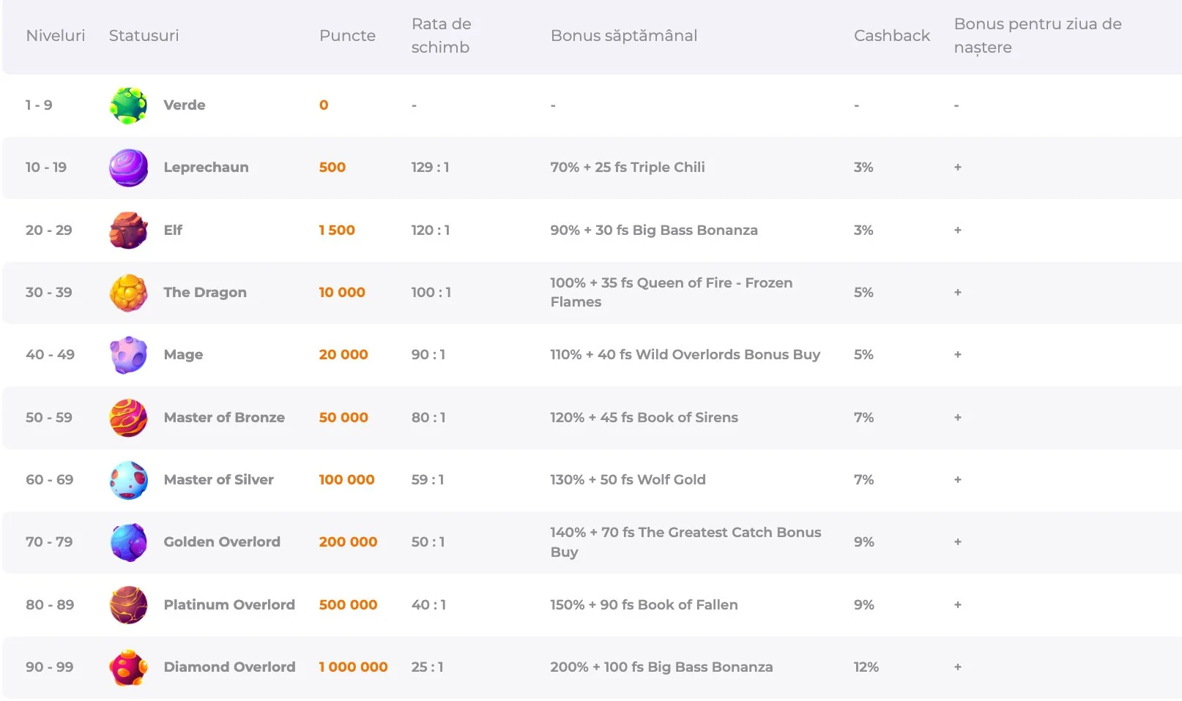
Task: Click the Diamond Overlord 12% cashback value
Action: coord(866,667)
